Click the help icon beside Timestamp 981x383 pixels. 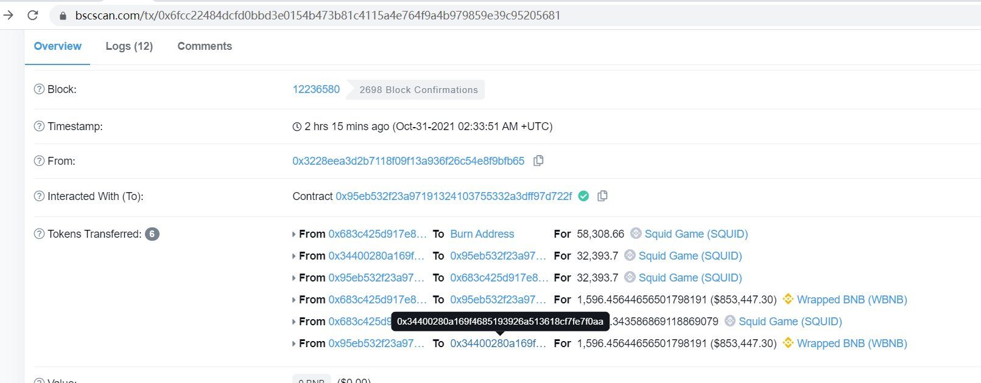[x=39, y=126]
